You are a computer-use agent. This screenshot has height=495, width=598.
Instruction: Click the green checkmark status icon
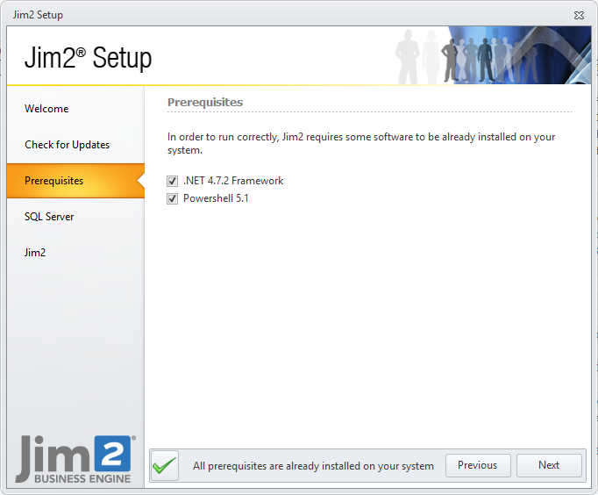[164, 465]
